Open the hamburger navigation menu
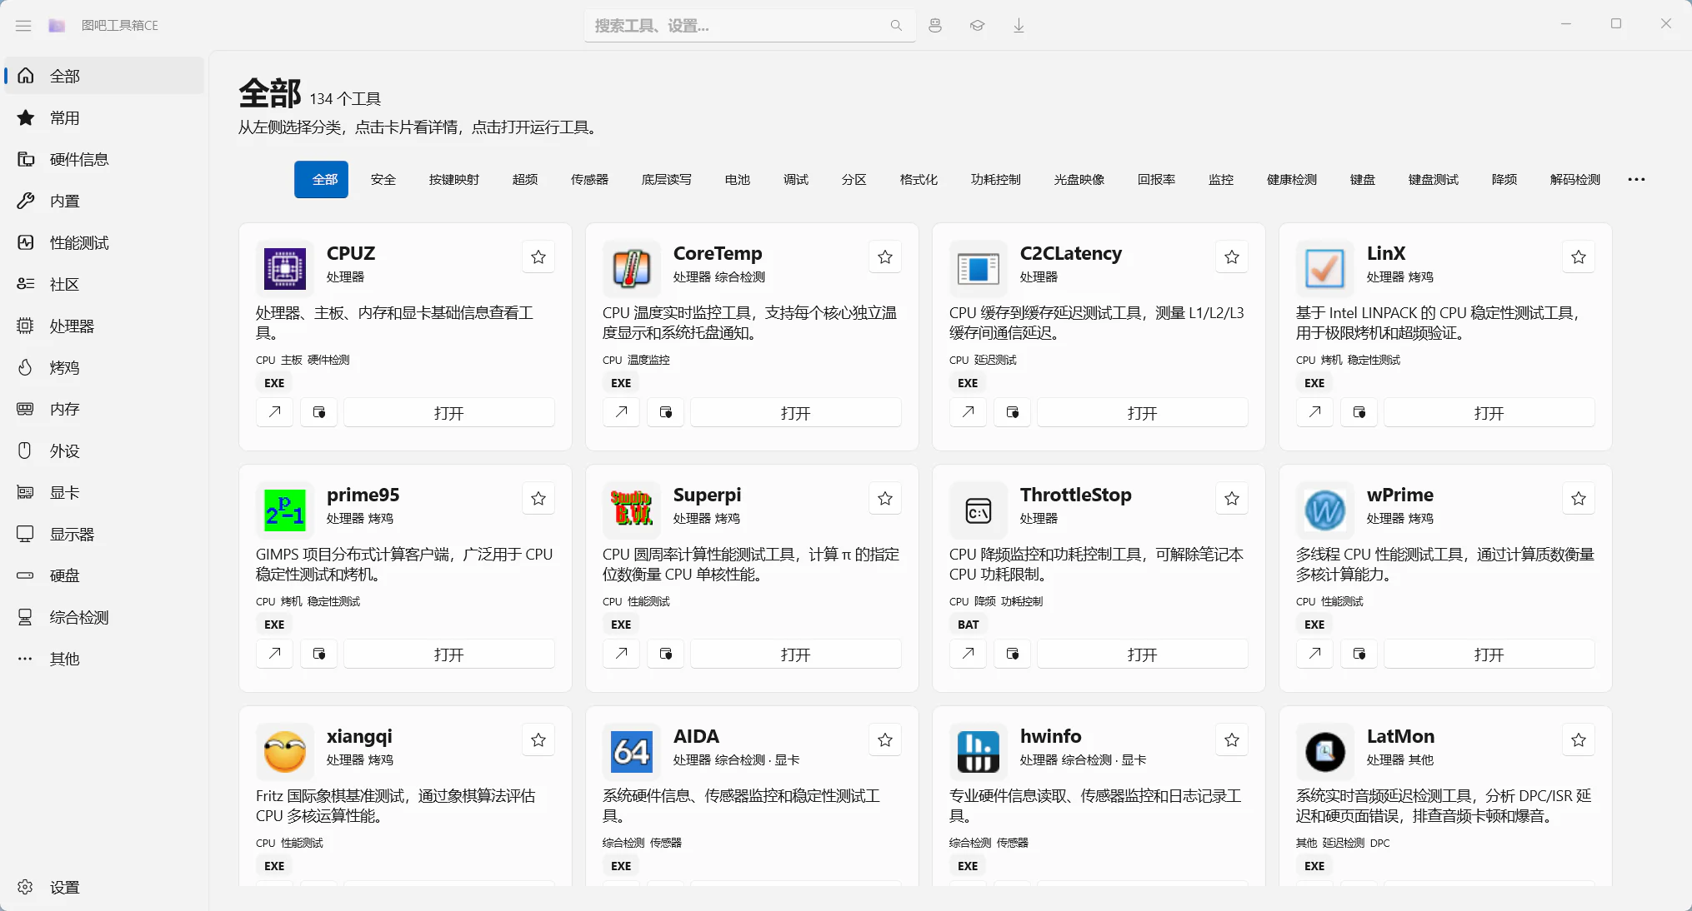The width and height of the screenshot is (1692, 911). 23,26
